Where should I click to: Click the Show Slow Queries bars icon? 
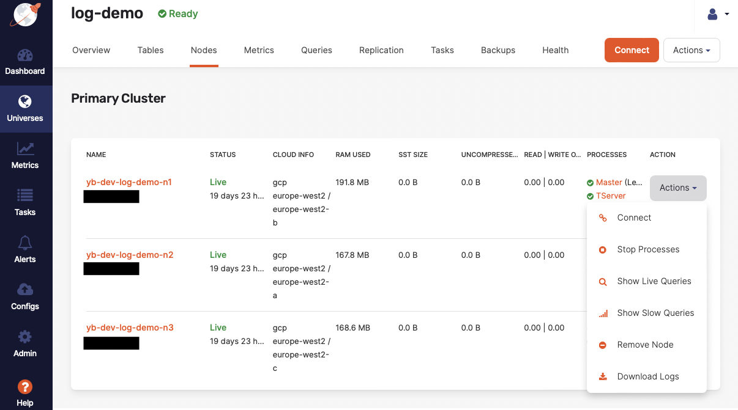point(603,313)
